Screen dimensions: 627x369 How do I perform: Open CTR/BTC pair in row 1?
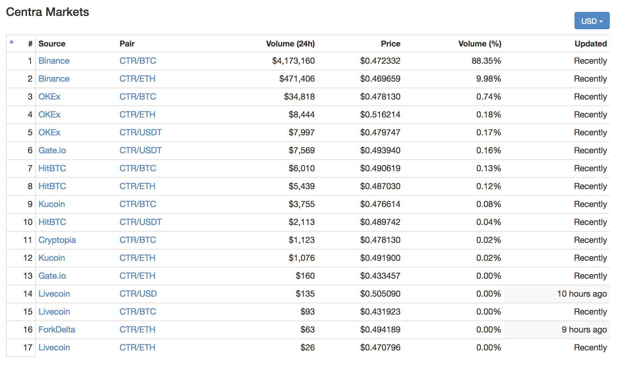coord(137,61)
